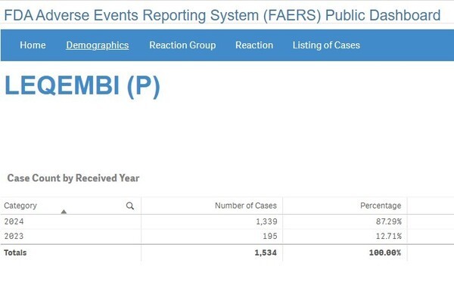Click the search icon in Category column

[x=130, y=206]
